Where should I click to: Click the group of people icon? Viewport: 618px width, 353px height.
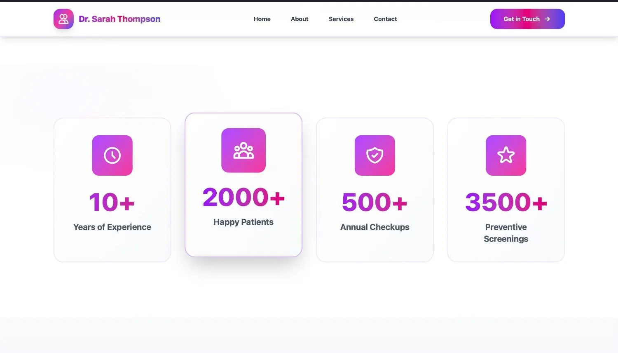pyautogui.click(x=243, y=151)
